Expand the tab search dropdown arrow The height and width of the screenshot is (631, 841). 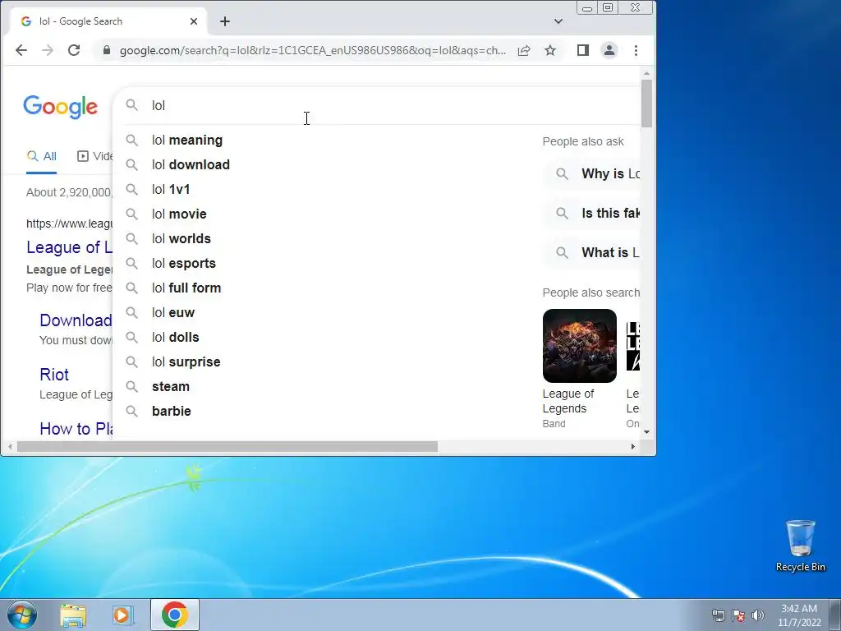coord(558,21)
